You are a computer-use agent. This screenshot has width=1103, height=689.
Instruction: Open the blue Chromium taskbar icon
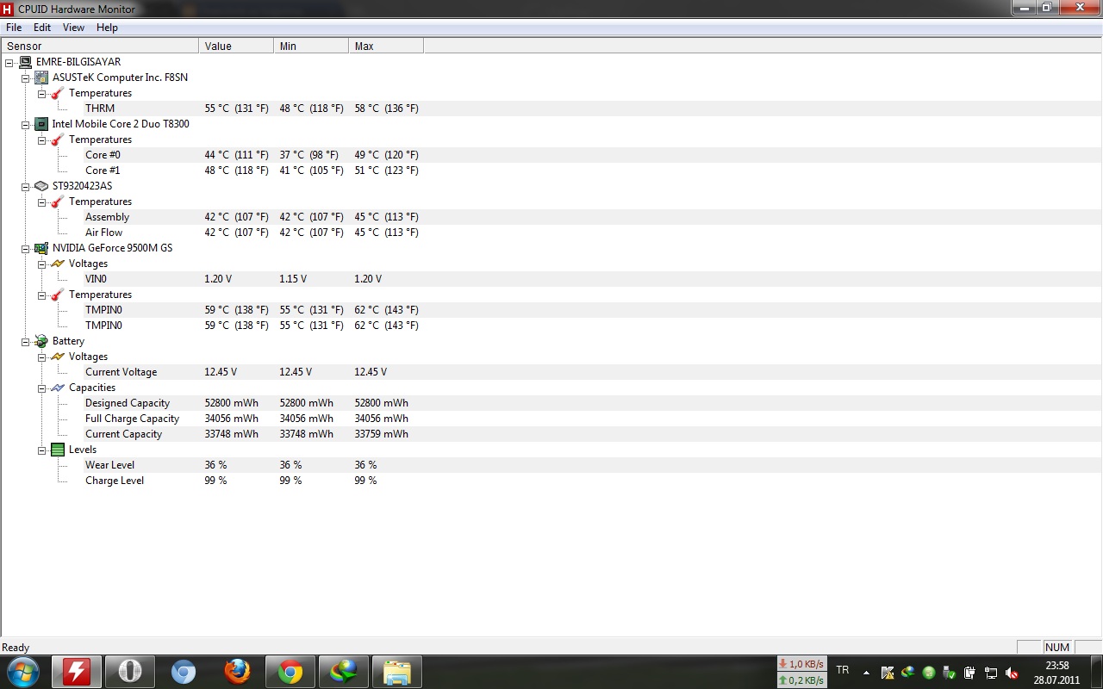click(x=184, y=671)
